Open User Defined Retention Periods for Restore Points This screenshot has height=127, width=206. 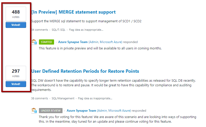pyautogui.click(x=85, y=71)
